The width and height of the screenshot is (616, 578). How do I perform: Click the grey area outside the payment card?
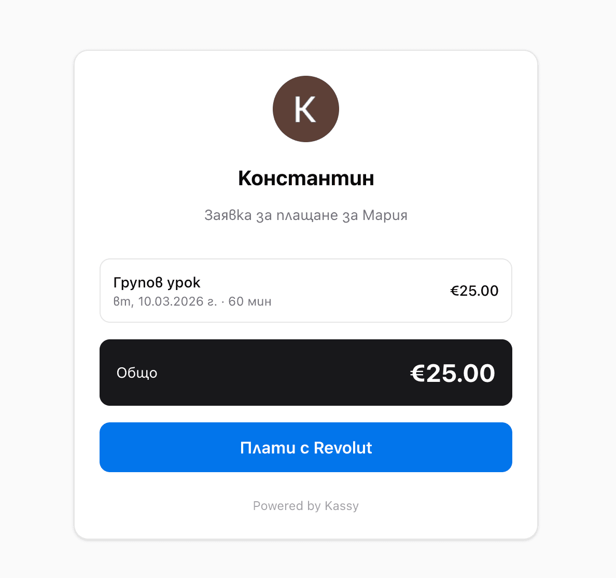tap(36, 289)
